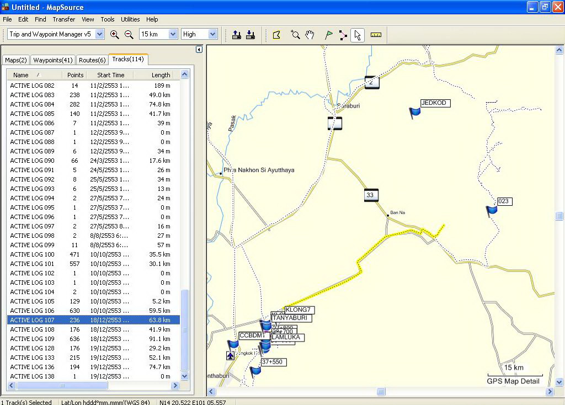Expand the 15 km zoom scale dropdown
Image resolution: width=565 pixels, height=405 pixels.
[172, 34]
